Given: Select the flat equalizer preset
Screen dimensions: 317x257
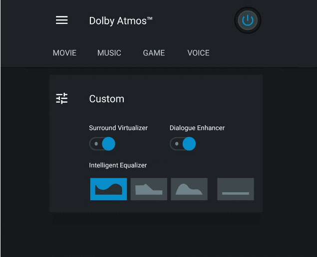Looking at the screenshot, I should [236, 189].
